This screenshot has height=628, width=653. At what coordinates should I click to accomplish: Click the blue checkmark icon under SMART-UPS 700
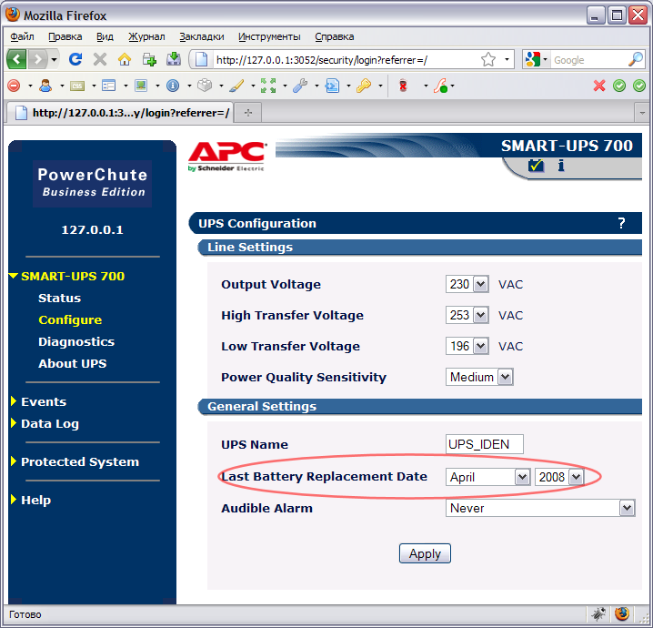[x=536, y=166]
